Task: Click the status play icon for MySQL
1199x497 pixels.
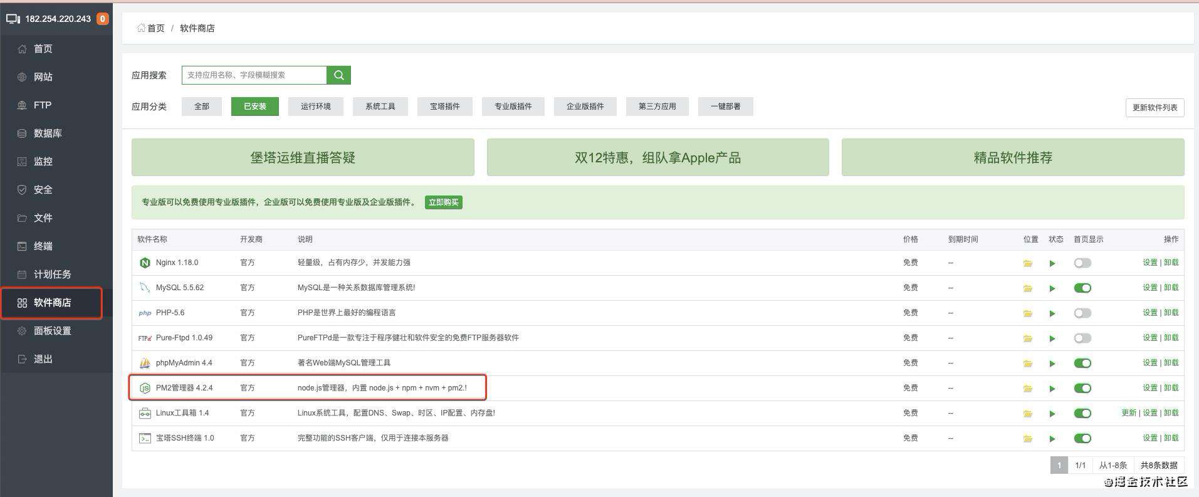Action: [1052, 288]
